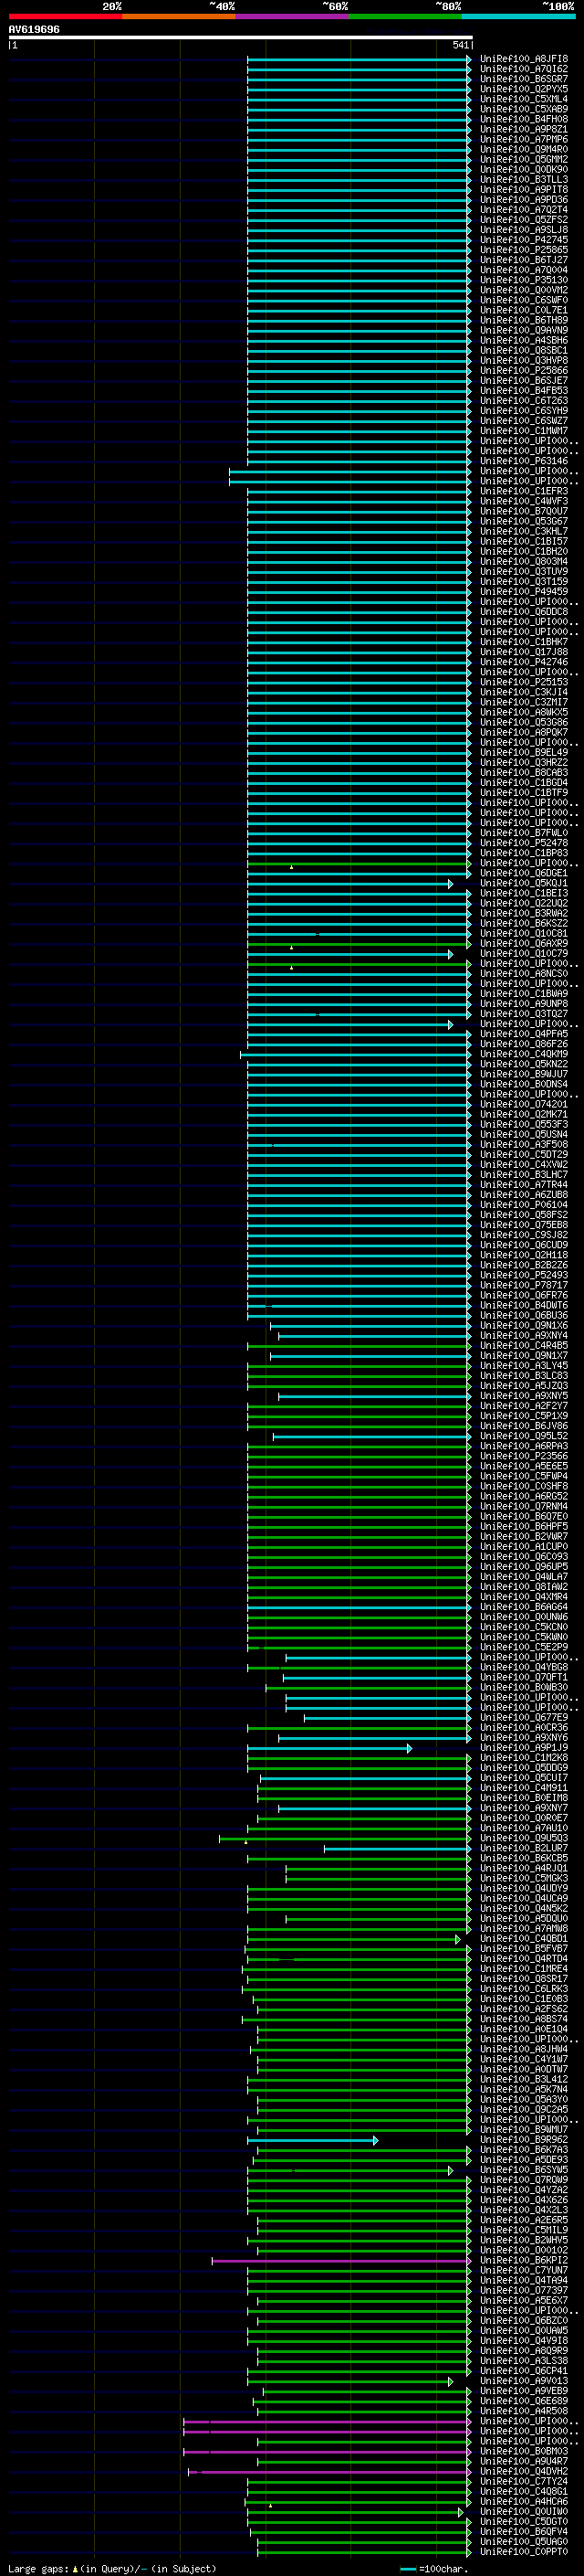Select the UniRef100_Q75EB8 label
584x2576 pixels.
click(524, 1225)
